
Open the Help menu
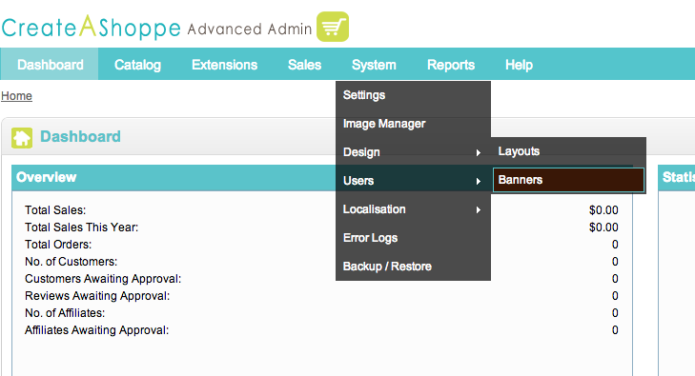click(519, 65)
